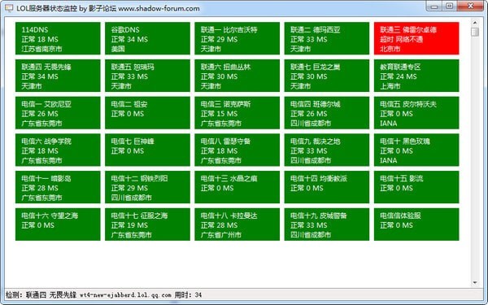The image size is (488, 305).
Task: Click the vertical scrollbar thumb
Action: pyautogui.click(x=475, y=32)
